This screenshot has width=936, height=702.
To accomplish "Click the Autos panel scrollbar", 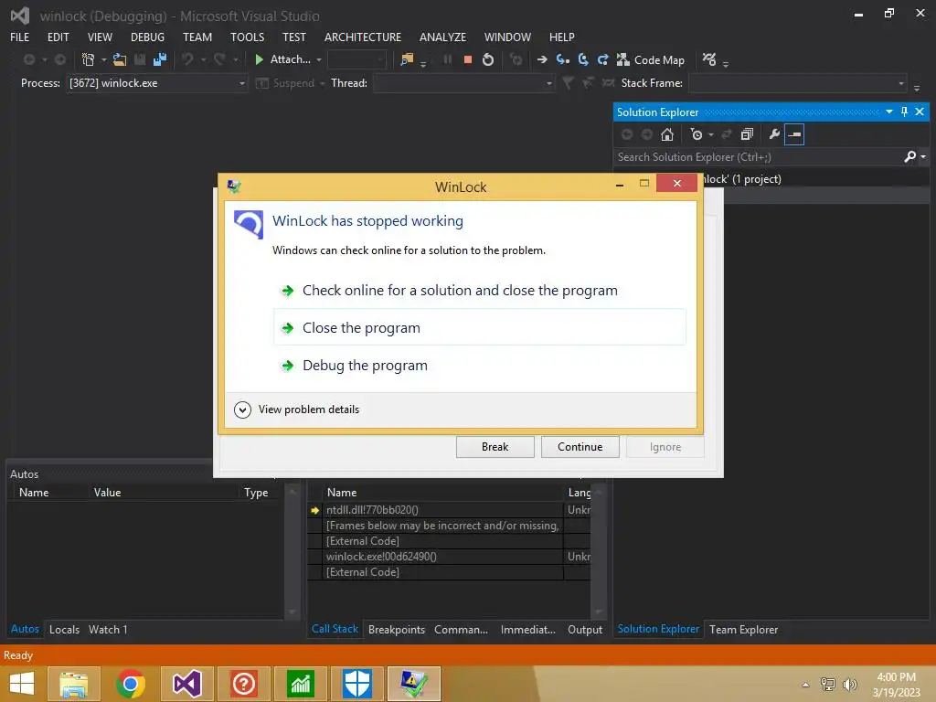I will (x=292, y=552).
